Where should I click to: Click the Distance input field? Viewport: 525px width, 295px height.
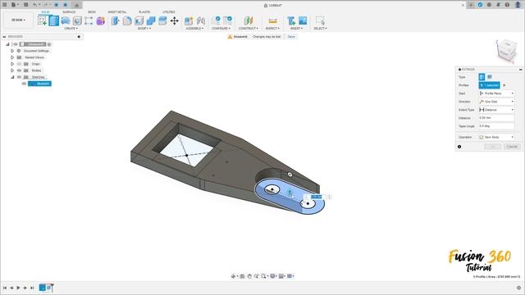click(496, 118)
